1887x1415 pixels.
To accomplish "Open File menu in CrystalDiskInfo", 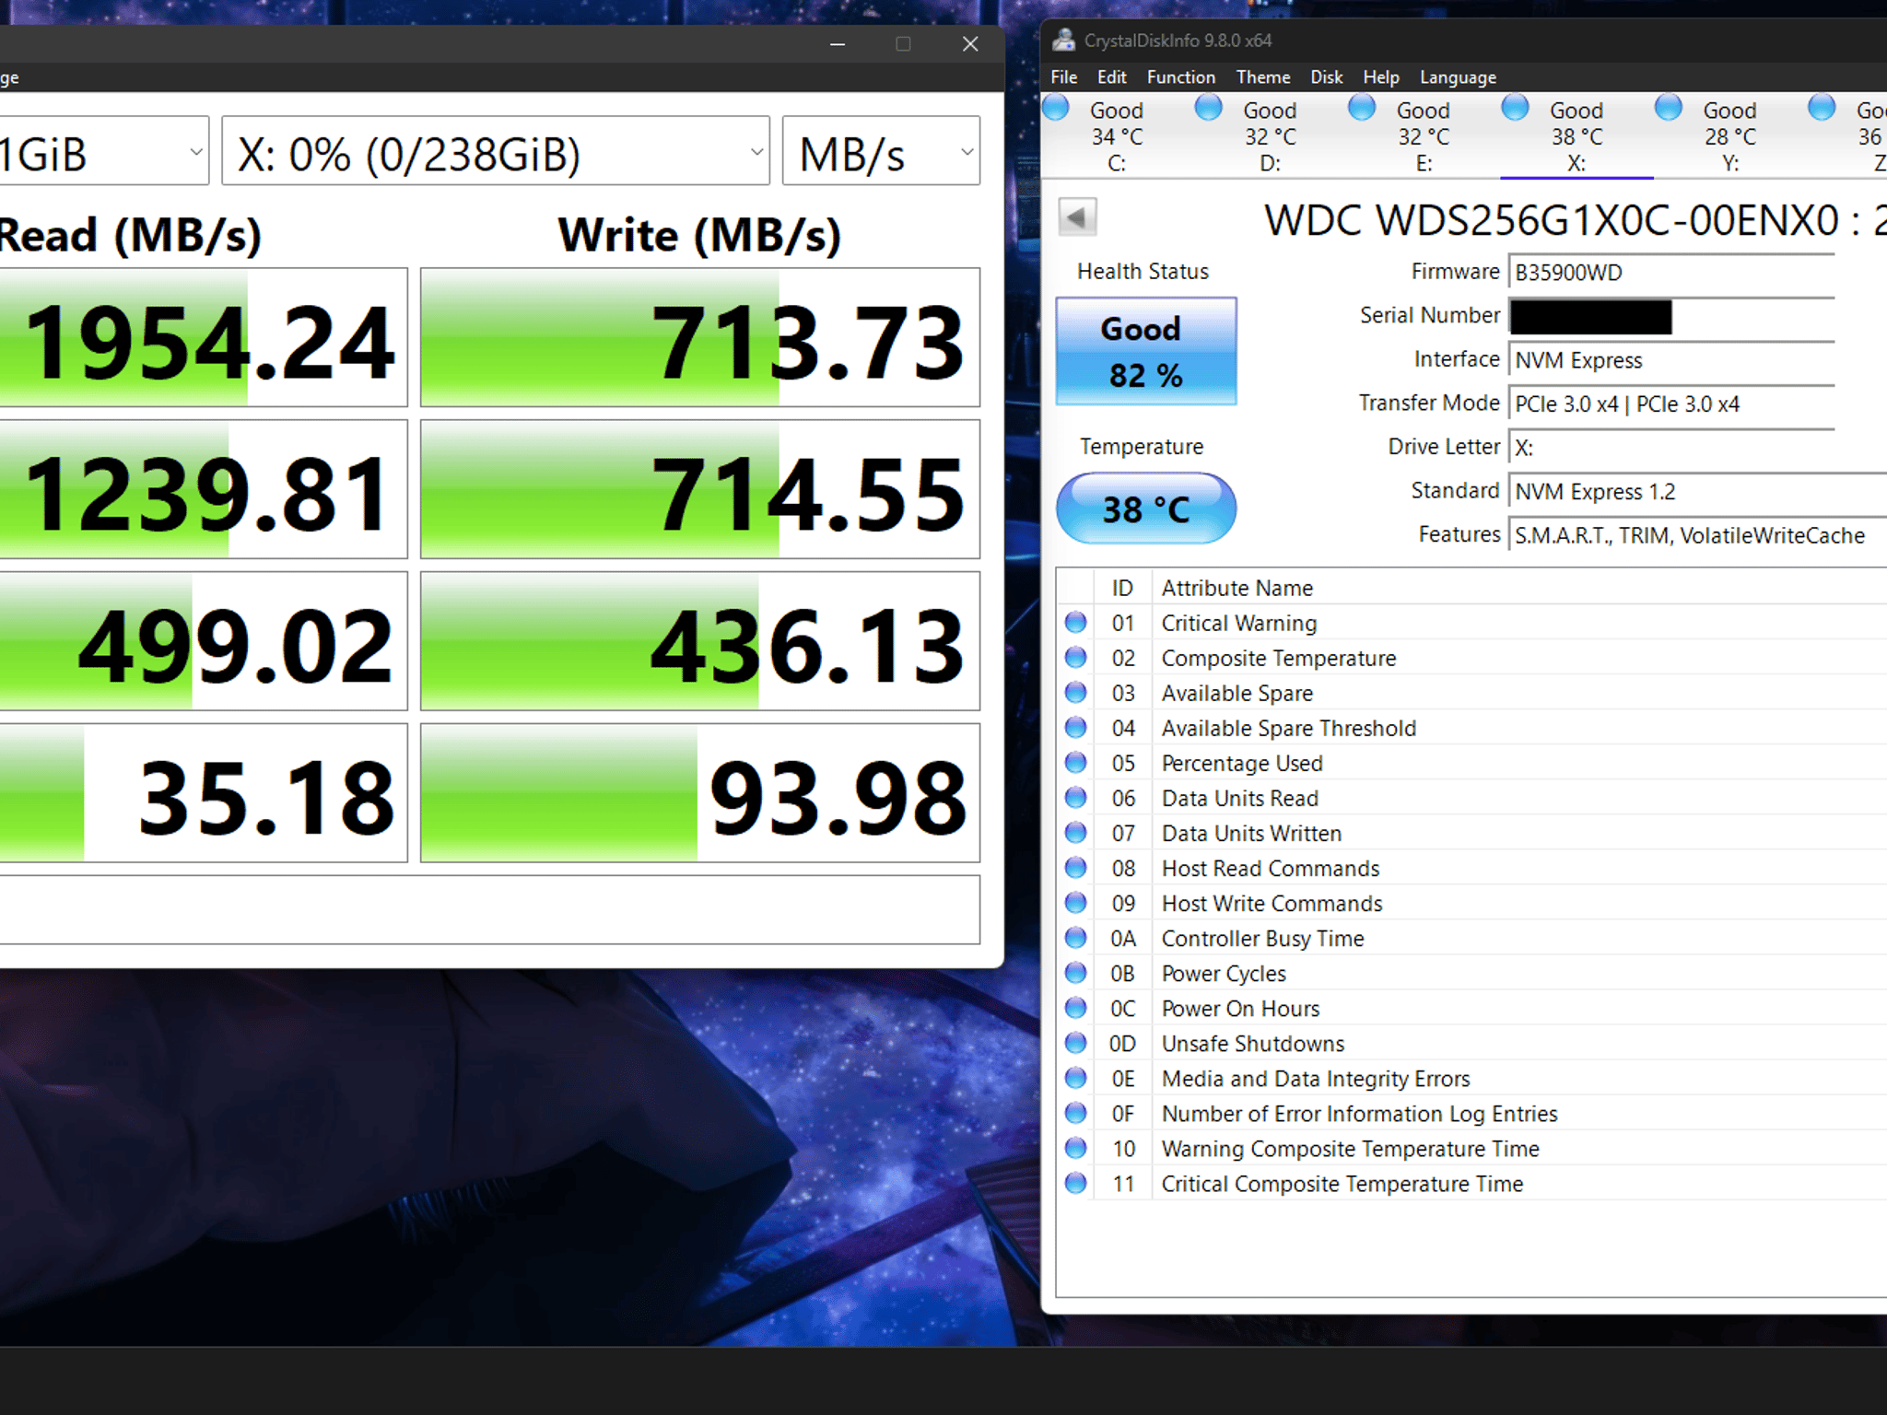I will pyautogui.click(x=1064, y=77).
